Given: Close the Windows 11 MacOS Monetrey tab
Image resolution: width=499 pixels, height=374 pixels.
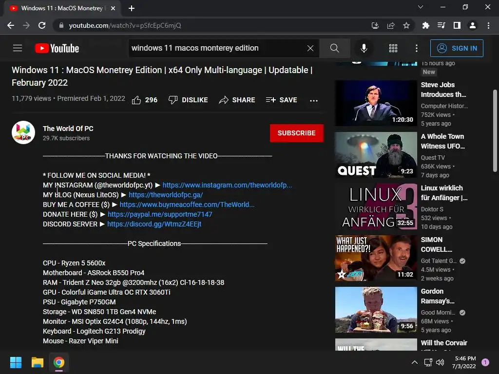Looking at the screenshot, I should pyautogui.click(x=113, y=8).
